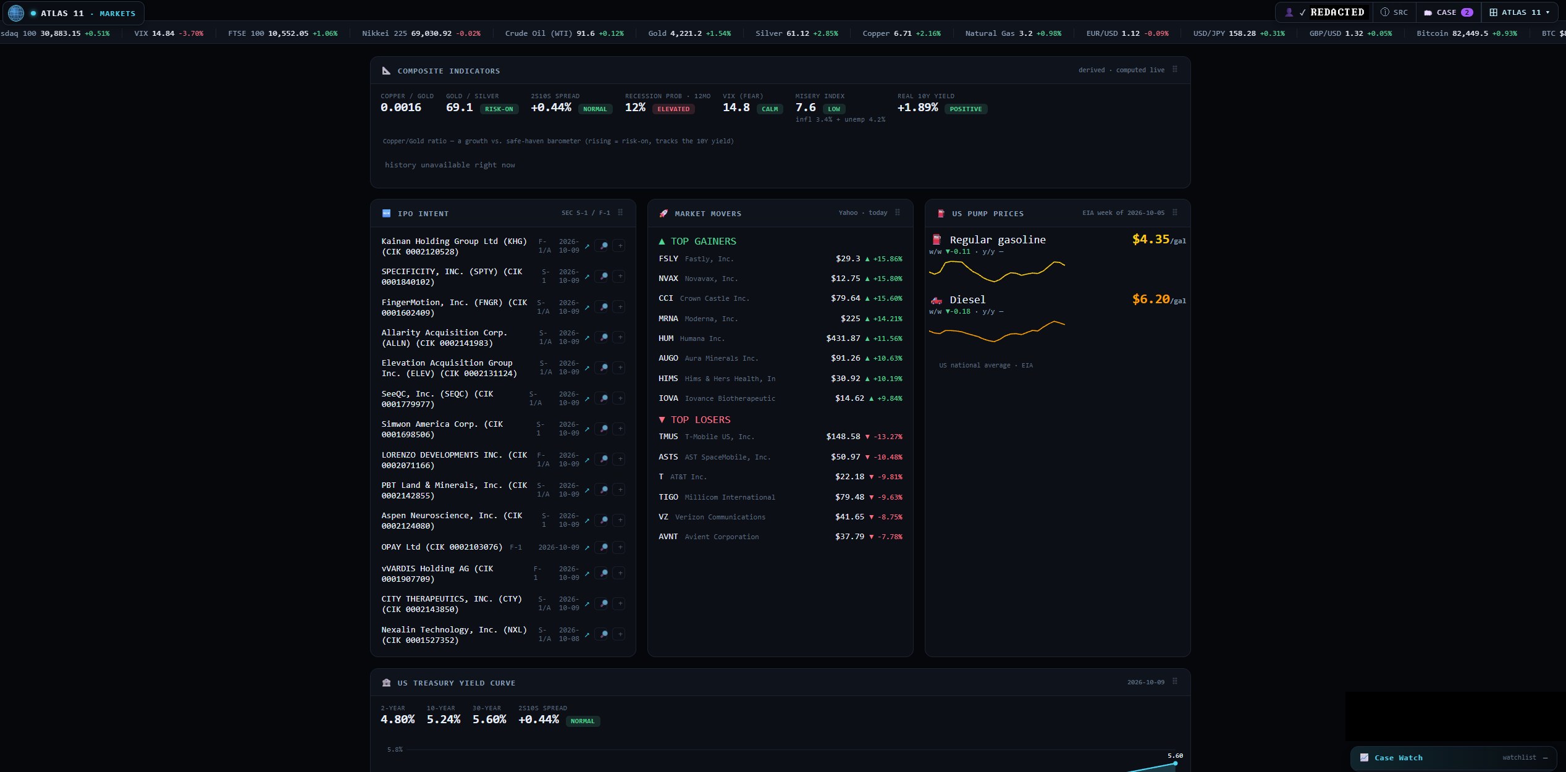Viewport: 1566px width, 772px height.
Task: Click the 10-YEAR 5.24% yield value
Action: pos(443,720)
